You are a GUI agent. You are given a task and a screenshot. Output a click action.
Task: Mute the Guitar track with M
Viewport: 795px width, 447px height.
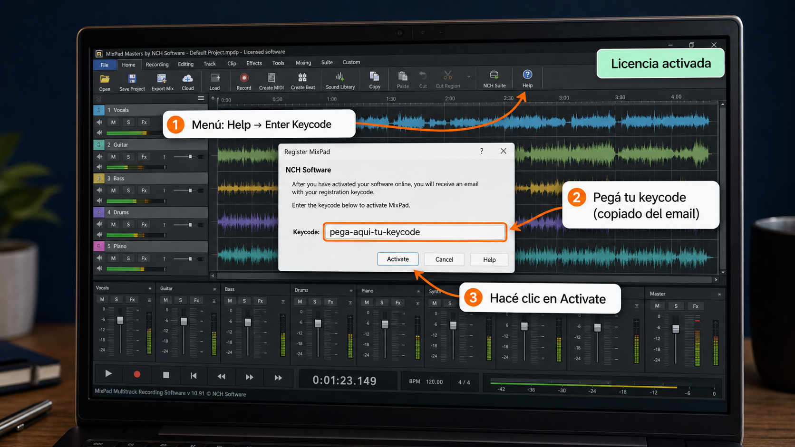(113, 157)
